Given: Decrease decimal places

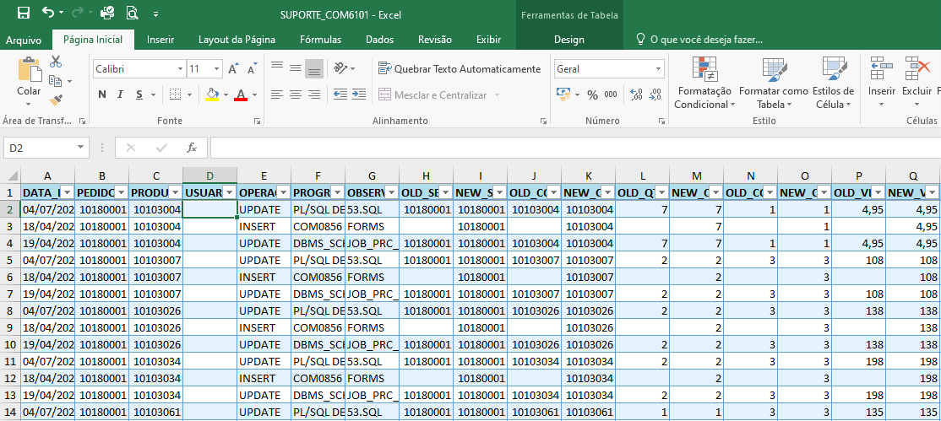Looking at the screenshot, I should point(655,94).
